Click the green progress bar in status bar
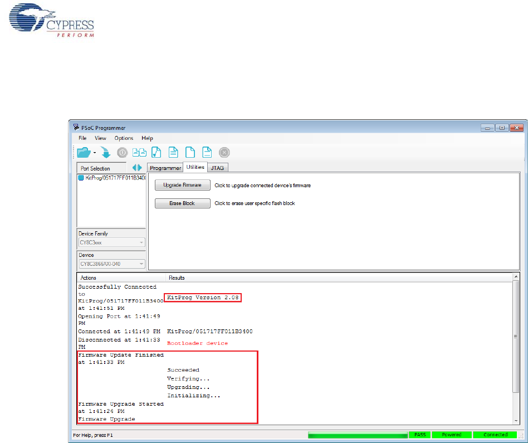This screenshot has height=443, width=528. click(x=358, y=435)
